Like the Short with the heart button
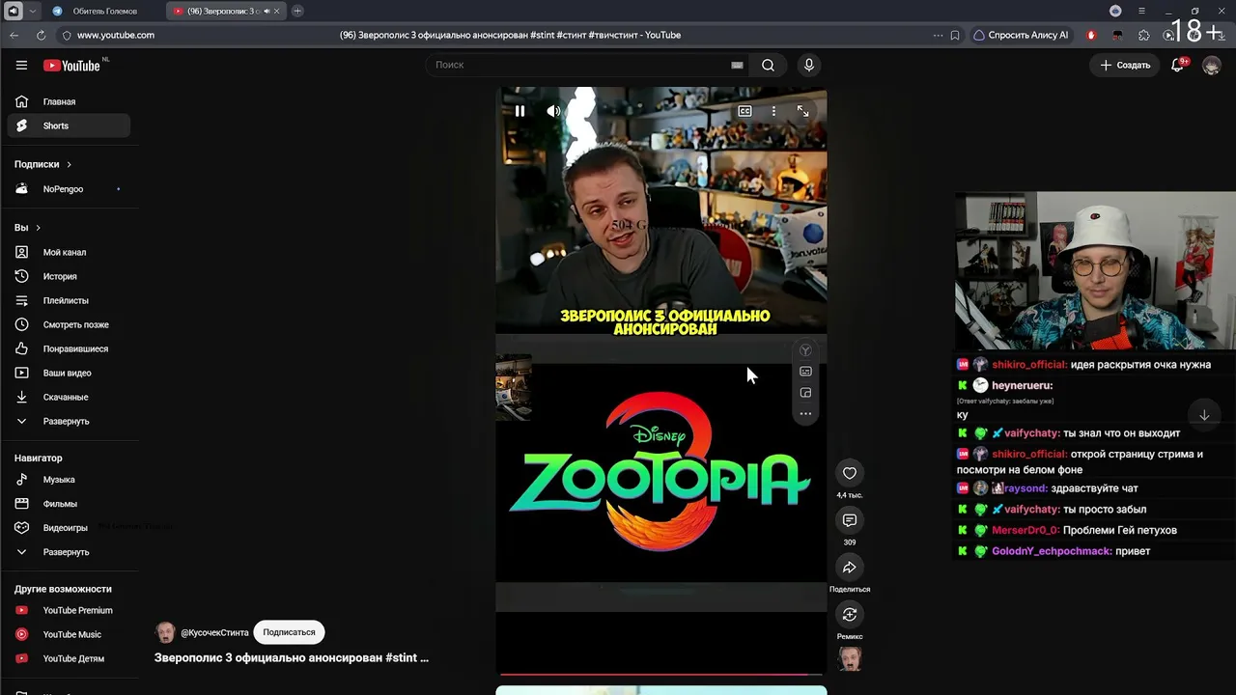Image resolution: width=1236 pixels, height=695 pixels. (x=850, y=473)
